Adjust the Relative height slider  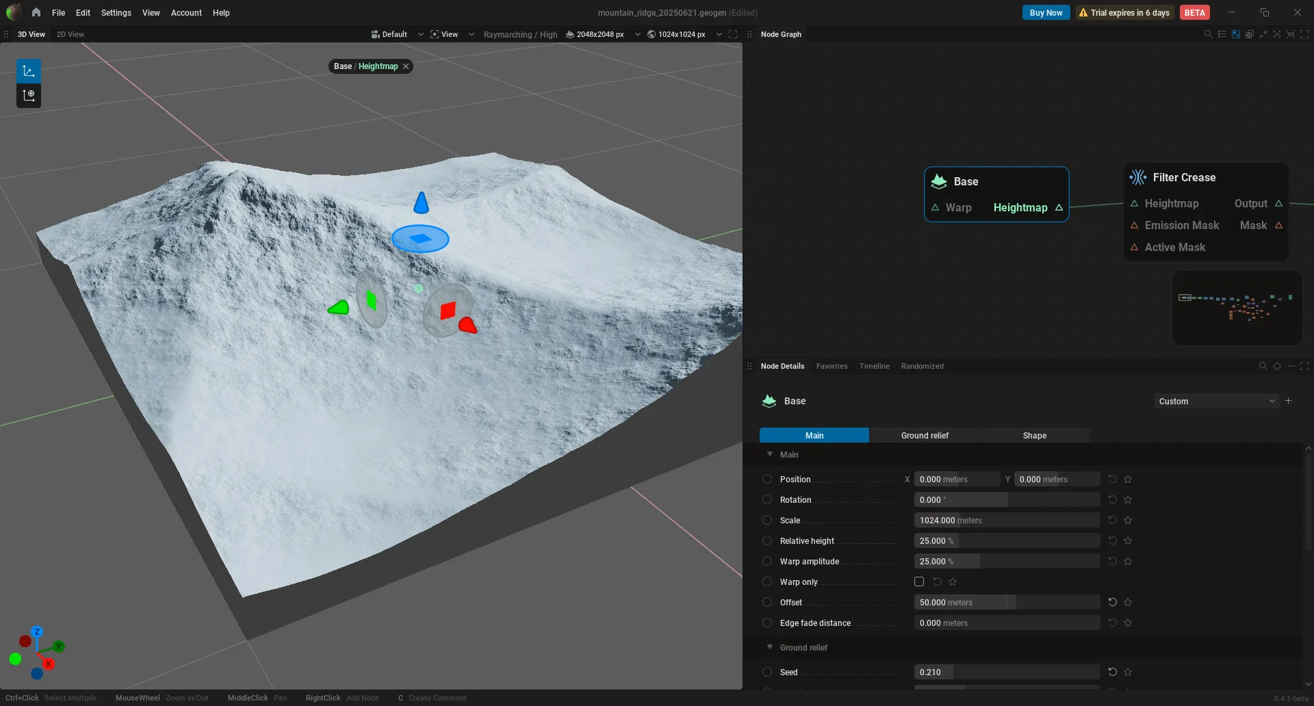[x=1007, y=540]
